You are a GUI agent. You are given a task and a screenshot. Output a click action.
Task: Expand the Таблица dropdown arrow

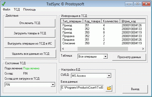click(105, 56)
